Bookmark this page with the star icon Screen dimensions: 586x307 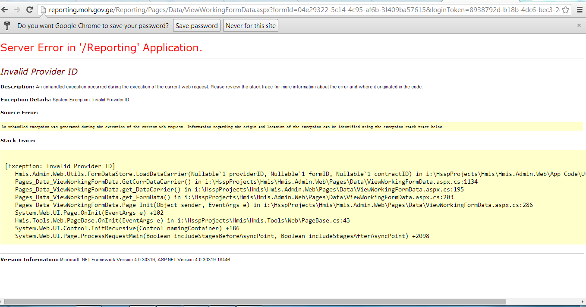coord(565,10)
